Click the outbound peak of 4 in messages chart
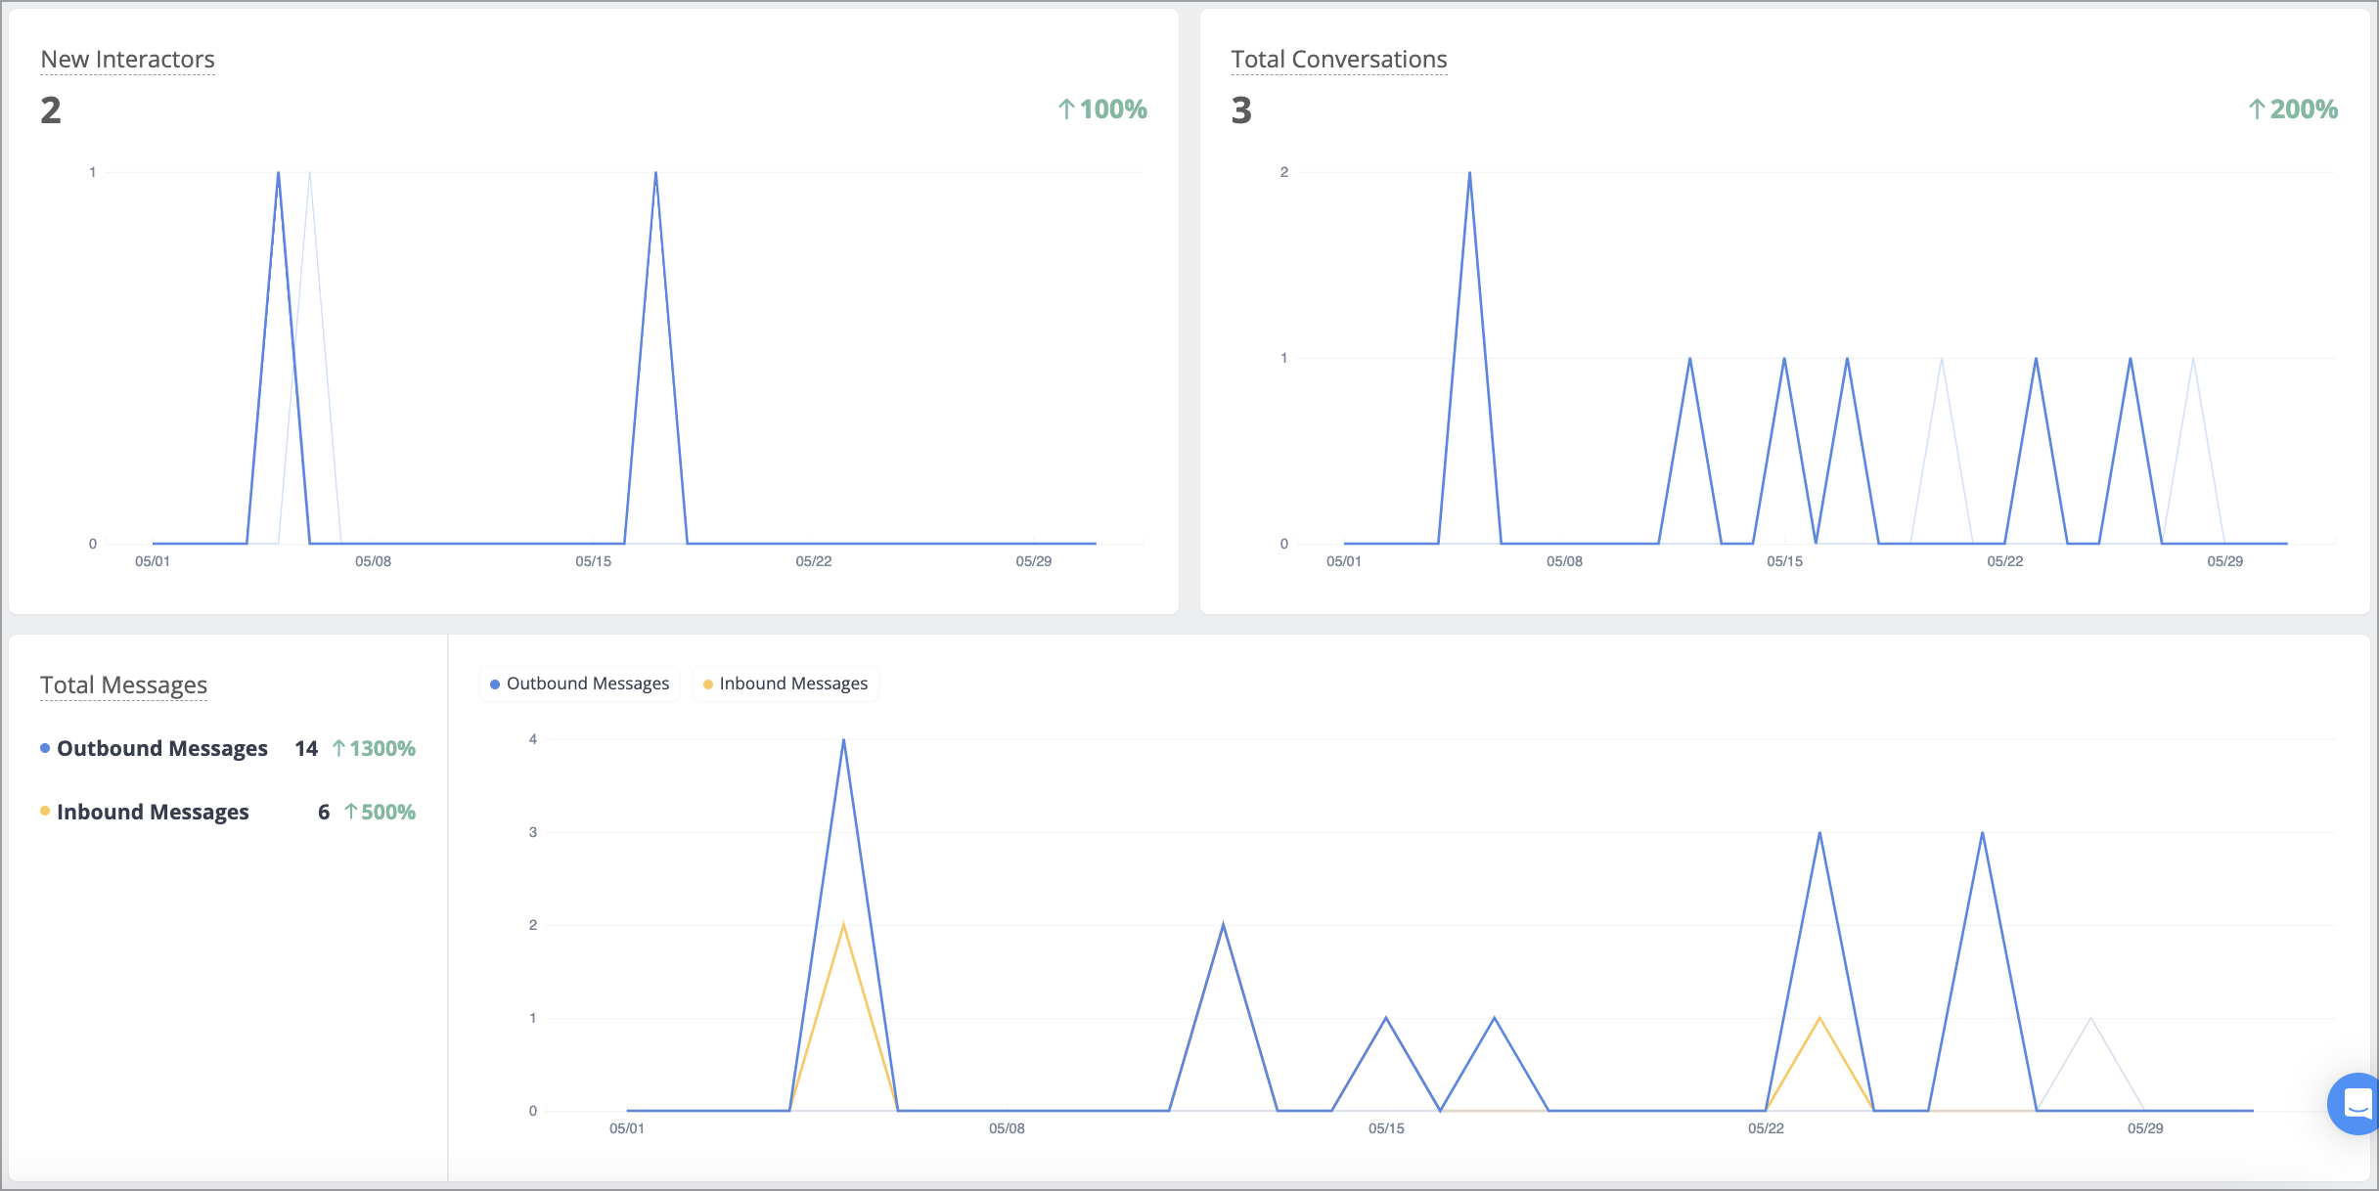 tap(843, 740)
